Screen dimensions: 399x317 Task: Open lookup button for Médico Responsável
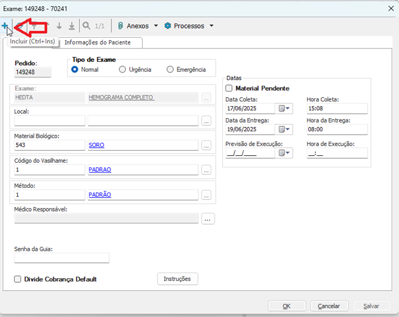(208, 219)
